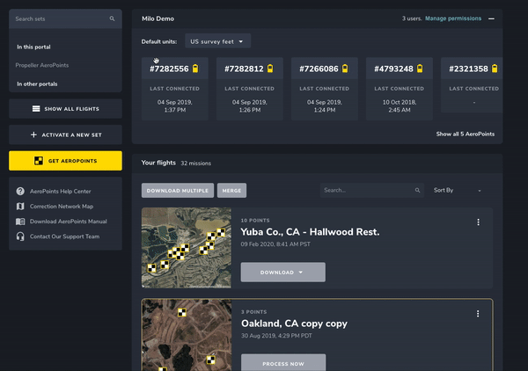Click Activate A New Set button

[65, 135]
